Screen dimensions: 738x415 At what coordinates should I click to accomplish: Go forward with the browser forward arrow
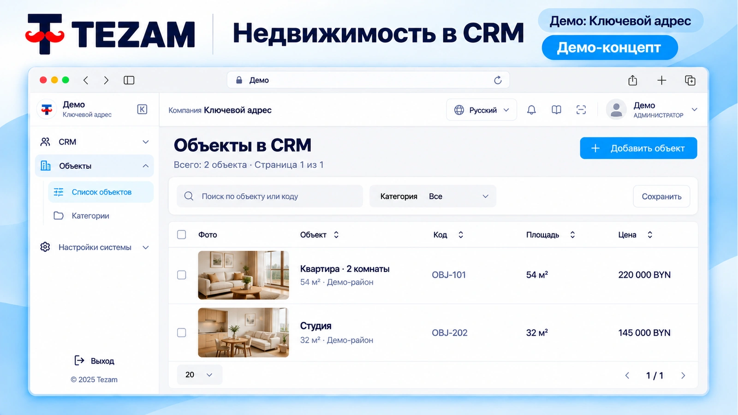[106, 80]
